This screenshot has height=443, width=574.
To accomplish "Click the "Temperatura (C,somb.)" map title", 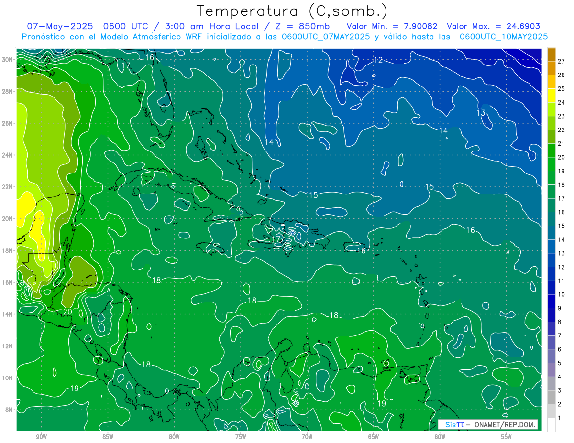I will point(292,11).
